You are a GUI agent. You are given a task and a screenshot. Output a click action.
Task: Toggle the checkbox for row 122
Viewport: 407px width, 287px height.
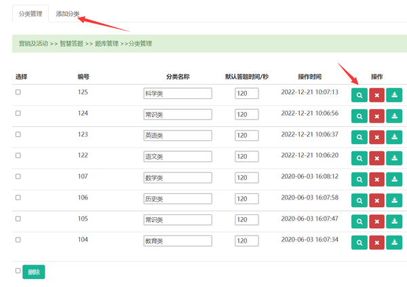click(x=18, y=155)
